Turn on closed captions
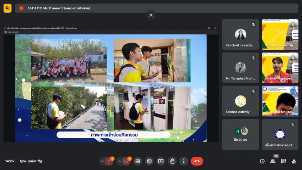The width and height of the screenshot is (302, 170). click(138, 161)
